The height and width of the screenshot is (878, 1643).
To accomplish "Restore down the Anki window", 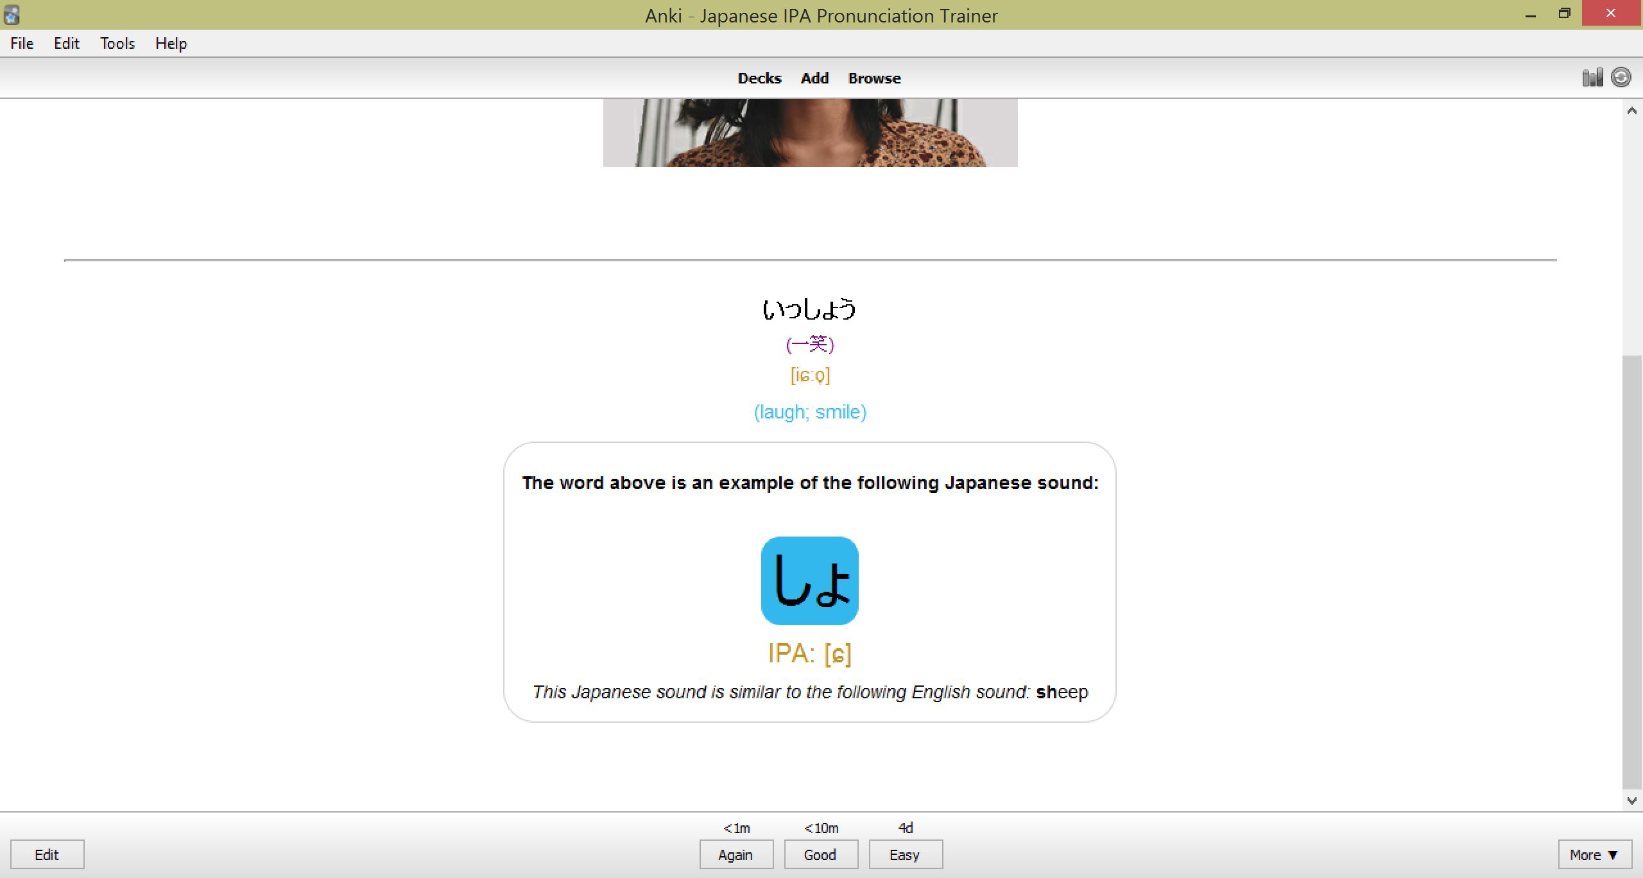I will click(1564, 14).
